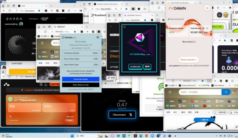The height and width of the screenshot is (138, 238).
Task: Open a new tab in the BlockMesh Network window
Action: (157, 15)
